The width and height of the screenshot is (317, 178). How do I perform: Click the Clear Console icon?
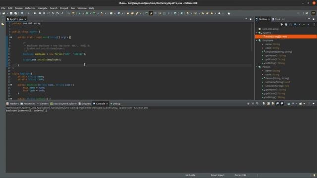pyautogui.click(x=264, y=103)
